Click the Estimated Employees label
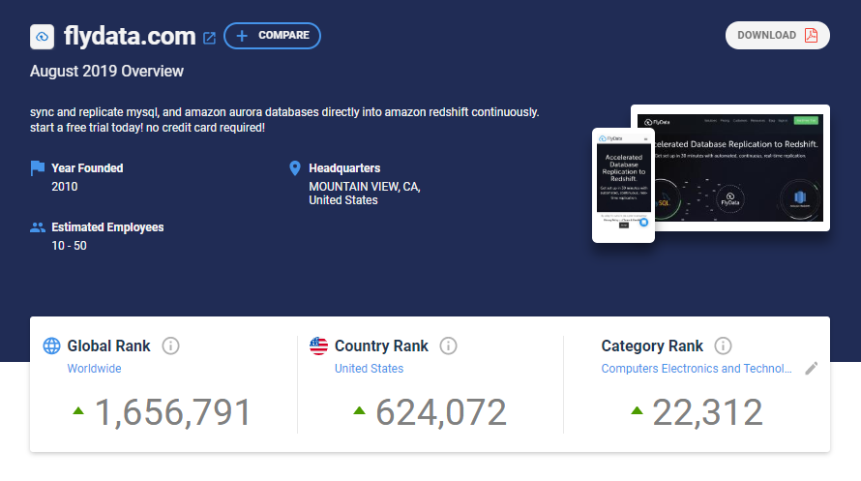Image resolution: width=861 pixels, height=481 pixels. [x=107, y=227]
